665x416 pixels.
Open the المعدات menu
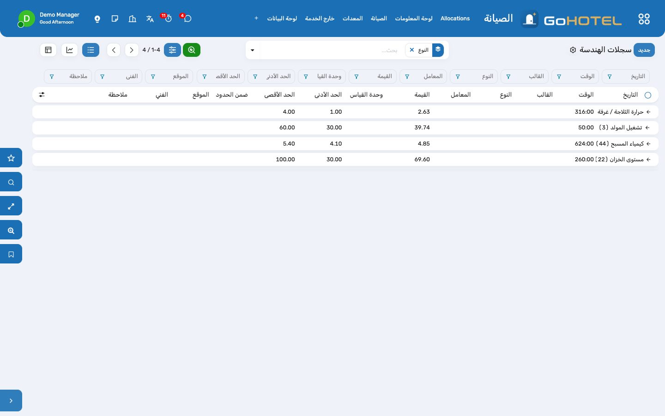coord(352,18)
